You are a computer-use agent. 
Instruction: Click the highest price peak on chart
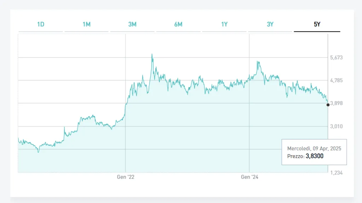point(152,54)
